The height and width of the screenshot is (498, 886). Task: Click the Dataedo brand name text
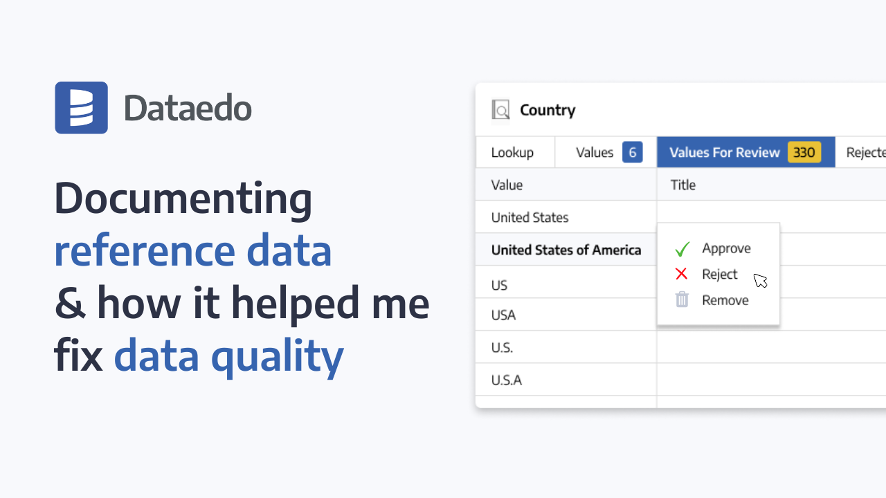188,108
